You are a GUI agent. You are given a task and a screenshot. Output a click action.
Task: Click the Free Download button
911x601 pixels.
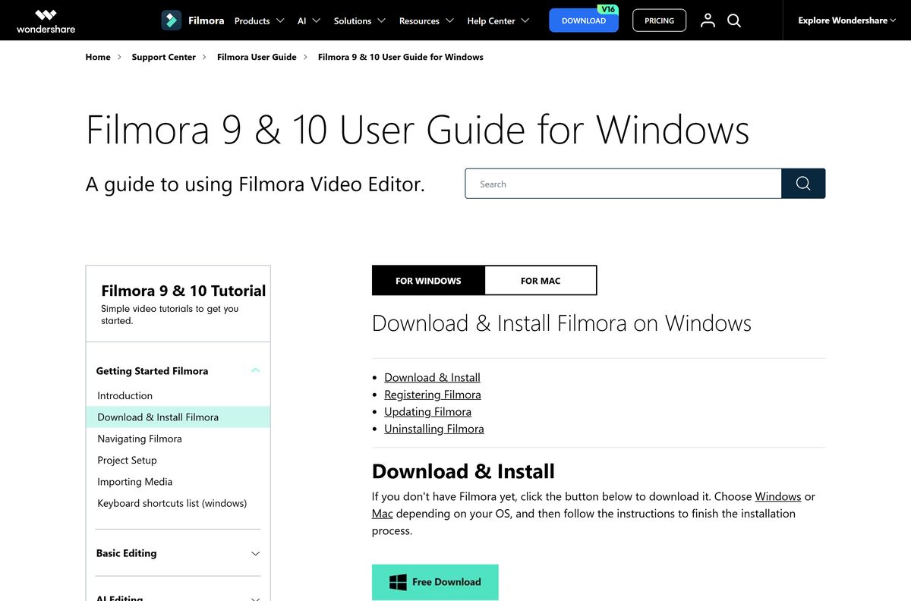(x=435, y=582)
